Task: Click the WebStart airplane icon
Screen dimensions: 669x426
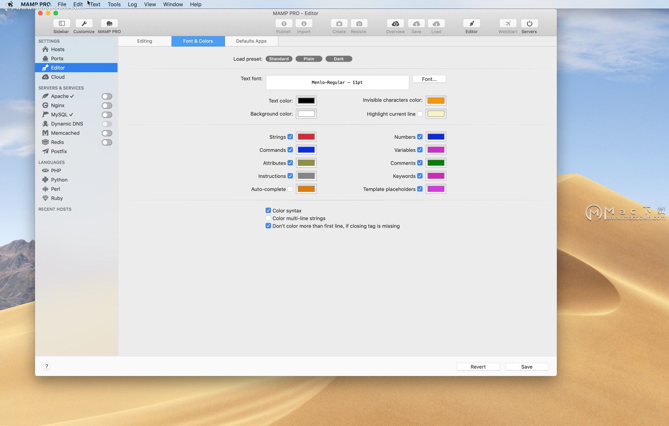Action: (508, 23)
